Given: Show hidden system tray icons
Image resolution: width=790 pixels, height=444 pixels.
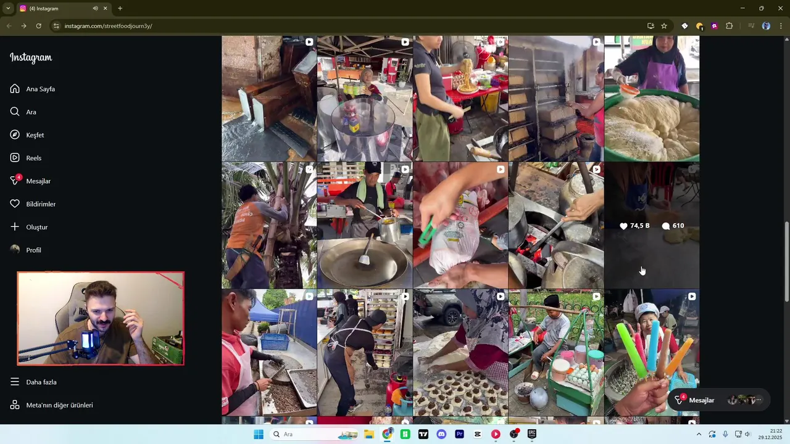Looking at the screenshot, I should [x=699, y=434].
